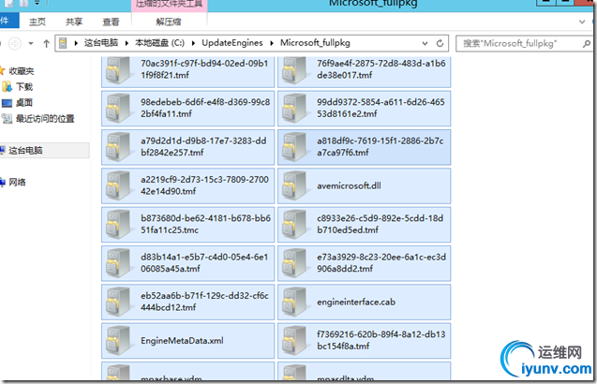
Task: Go to UpdateEngines in address path
Action: [x=232, y=43]
